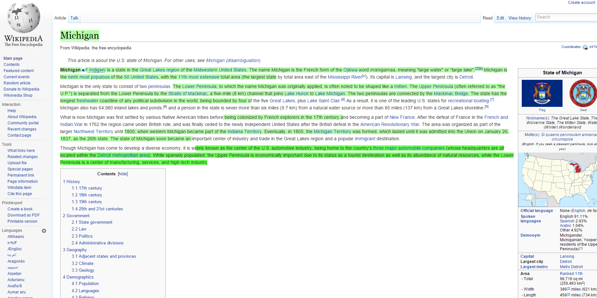The width and height of the screenshot is (597, 298).
Task: Go to Main page in sidebar
Action: tap(13, 58)
